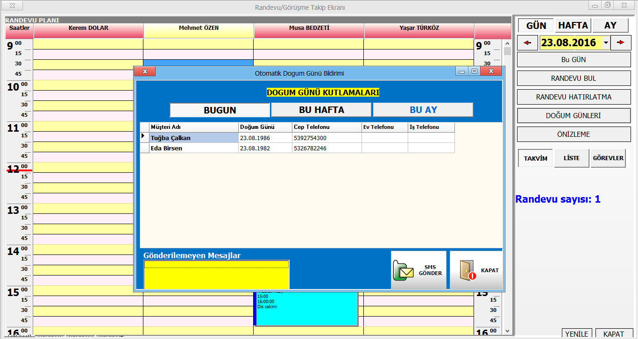638x339 pixels.
Task: Click the KAPAT door icon in dialog
Action: click(x=476, y=270)
